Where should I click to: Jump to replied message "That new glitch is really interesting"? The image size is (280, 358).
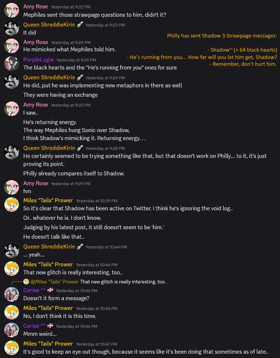(124, 282)
